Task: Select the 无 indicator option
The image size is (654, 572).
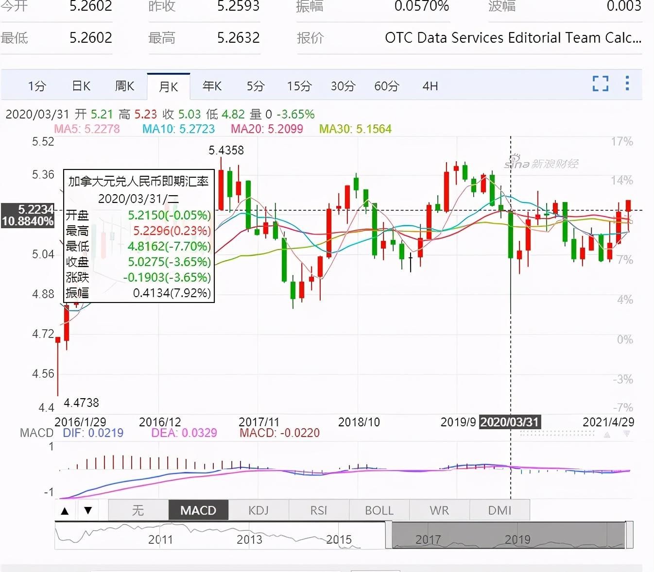Action: pos(138,510)
